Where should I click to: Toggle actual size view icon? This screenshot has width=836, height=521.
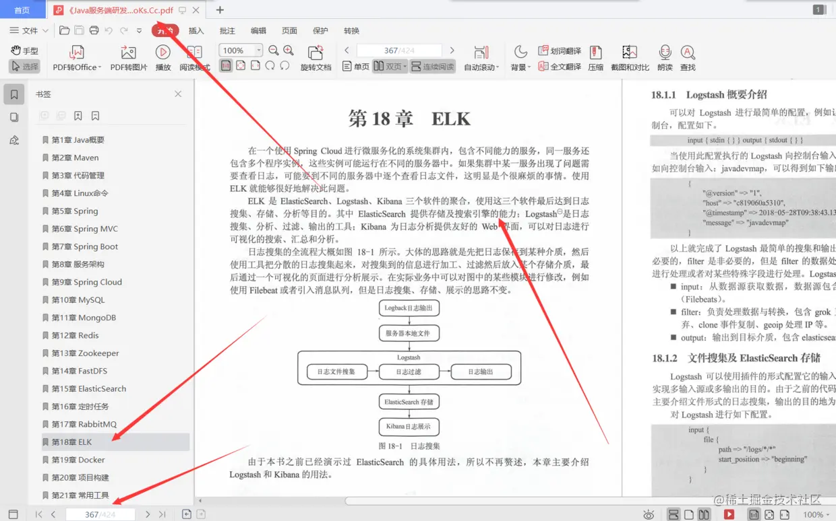pos(226,66)
